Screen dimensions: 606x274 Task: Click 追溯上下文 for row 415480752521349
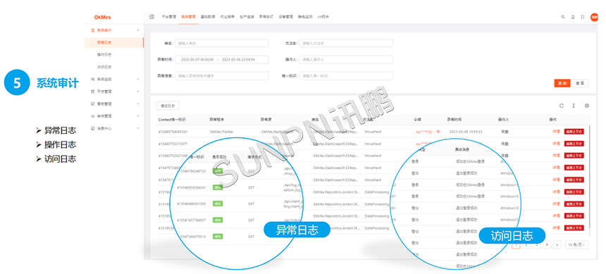574,156
